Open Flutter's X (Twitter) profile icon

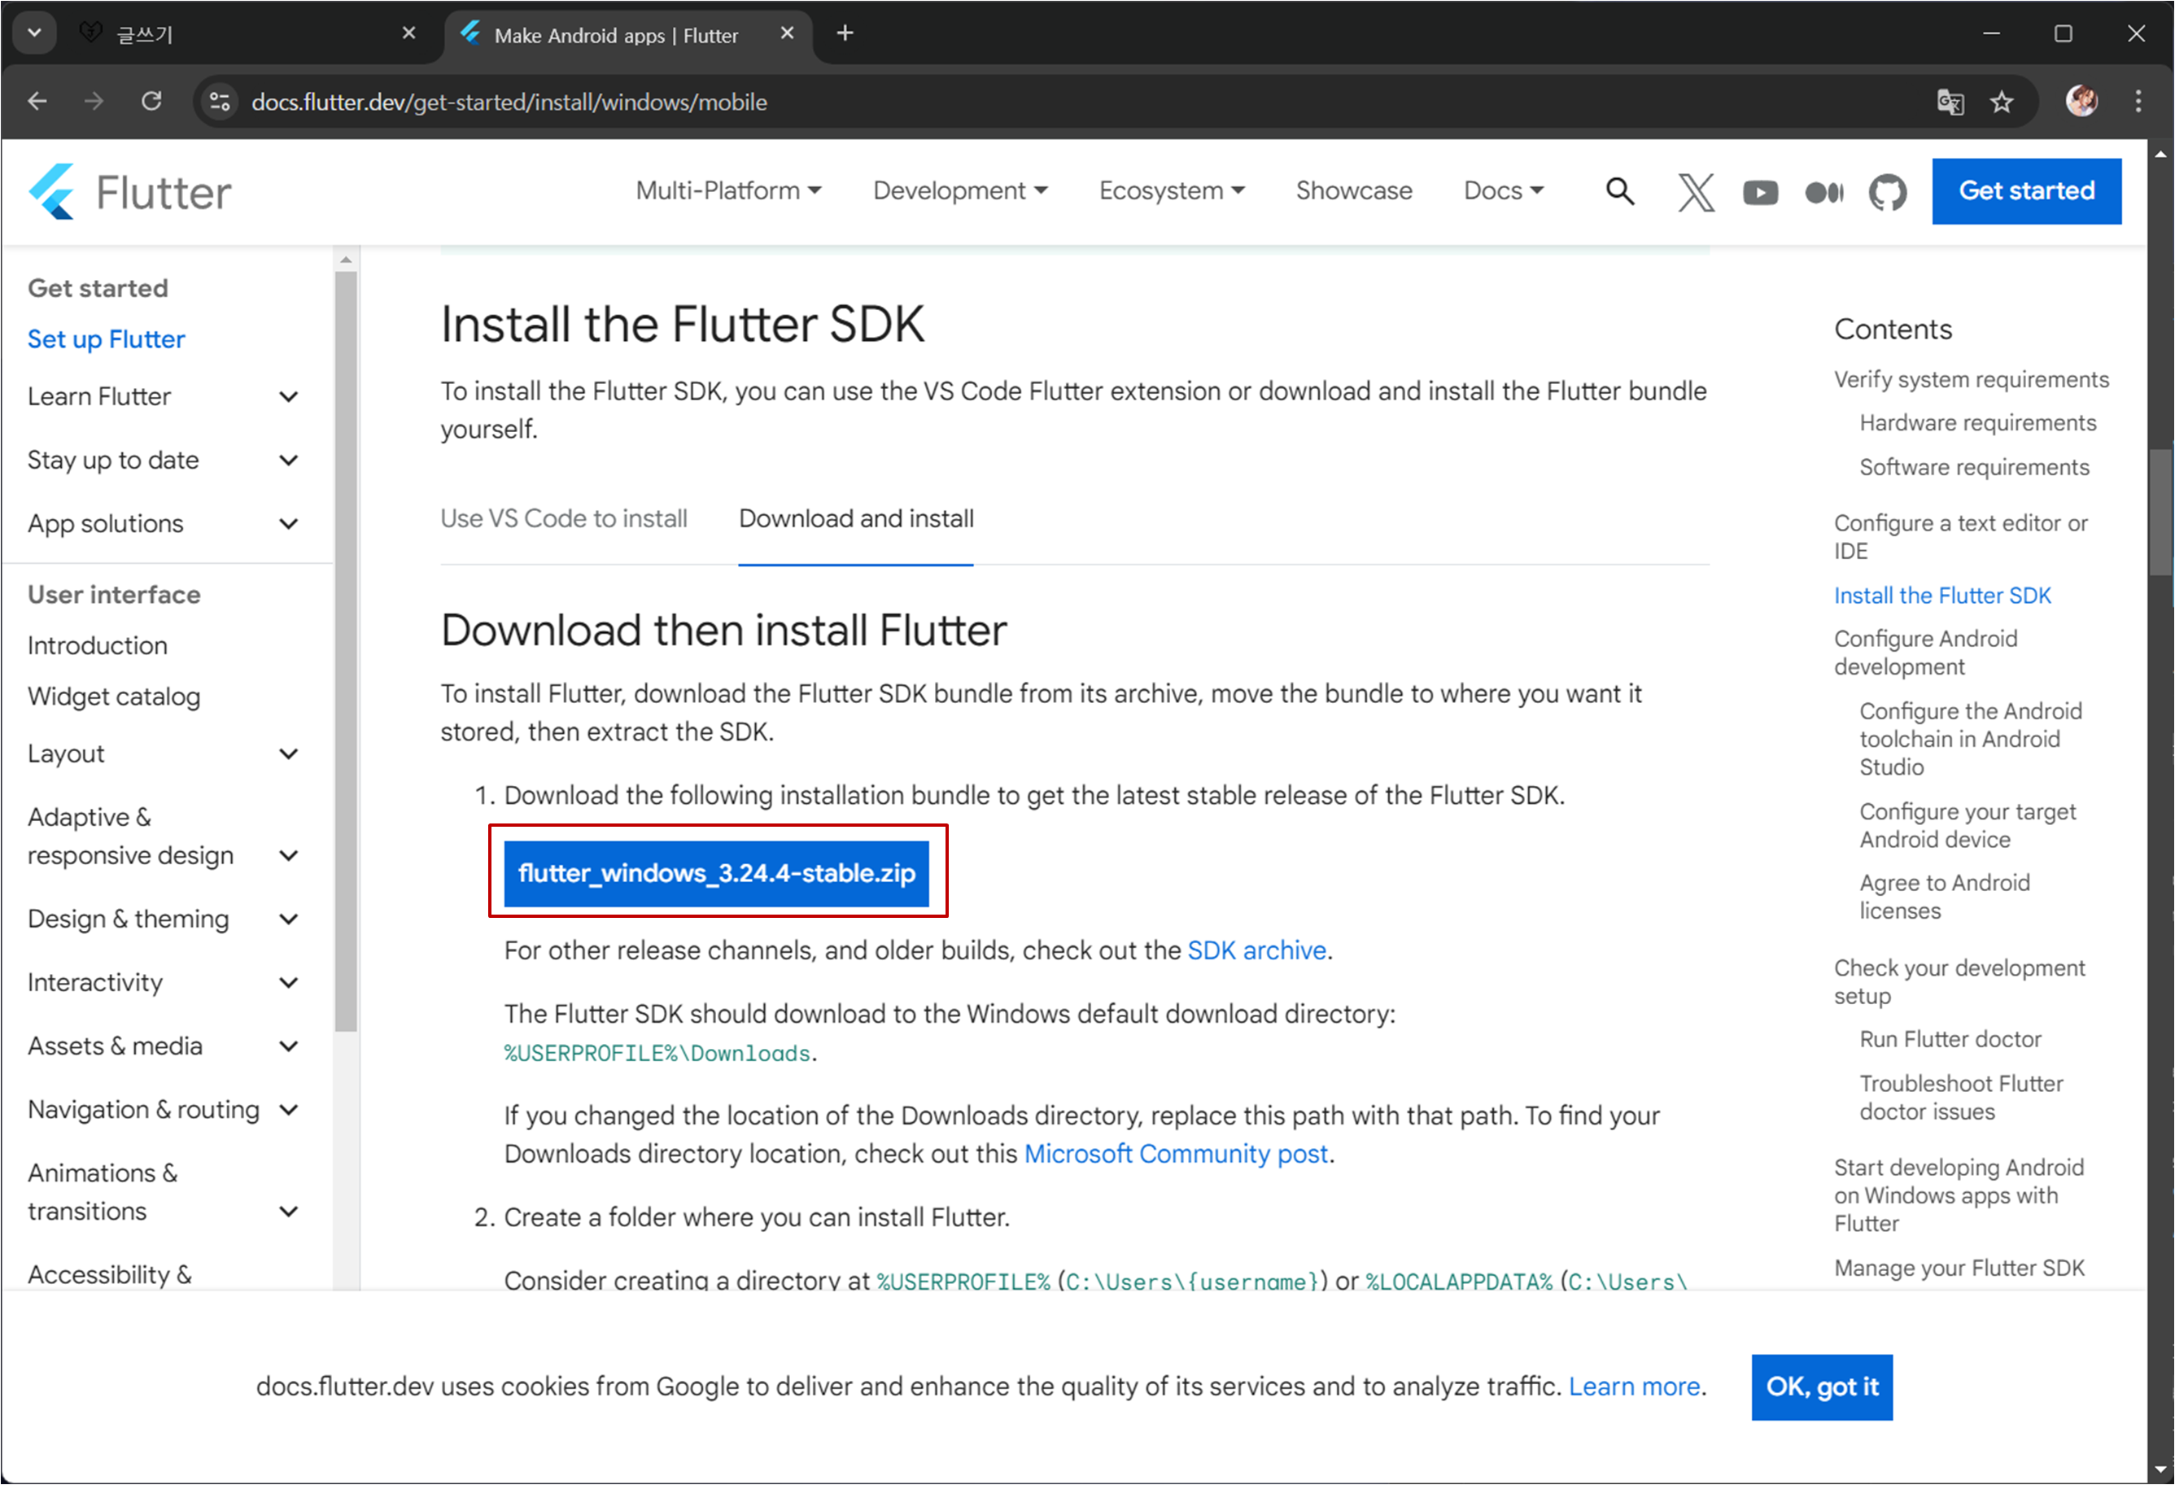click(1695, 192)
